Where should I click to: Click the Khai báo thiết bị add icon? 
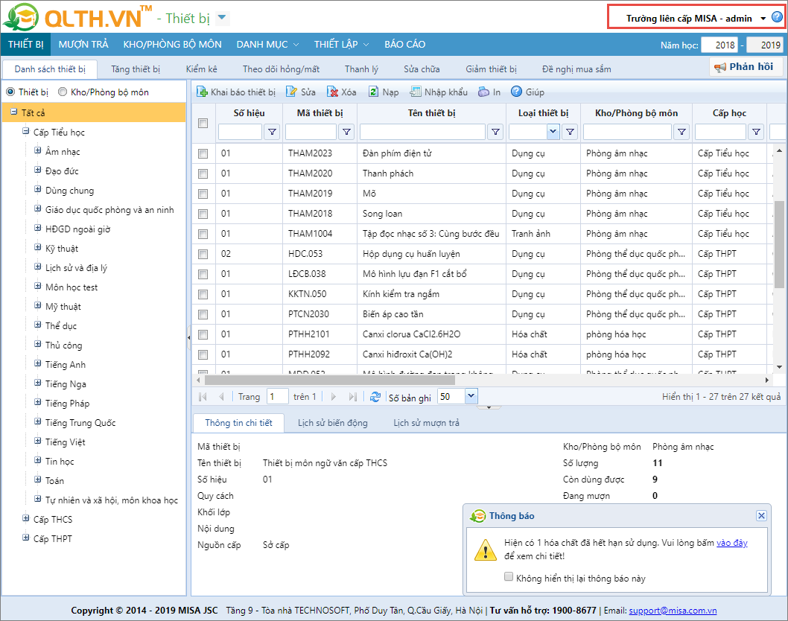(202, 92)
